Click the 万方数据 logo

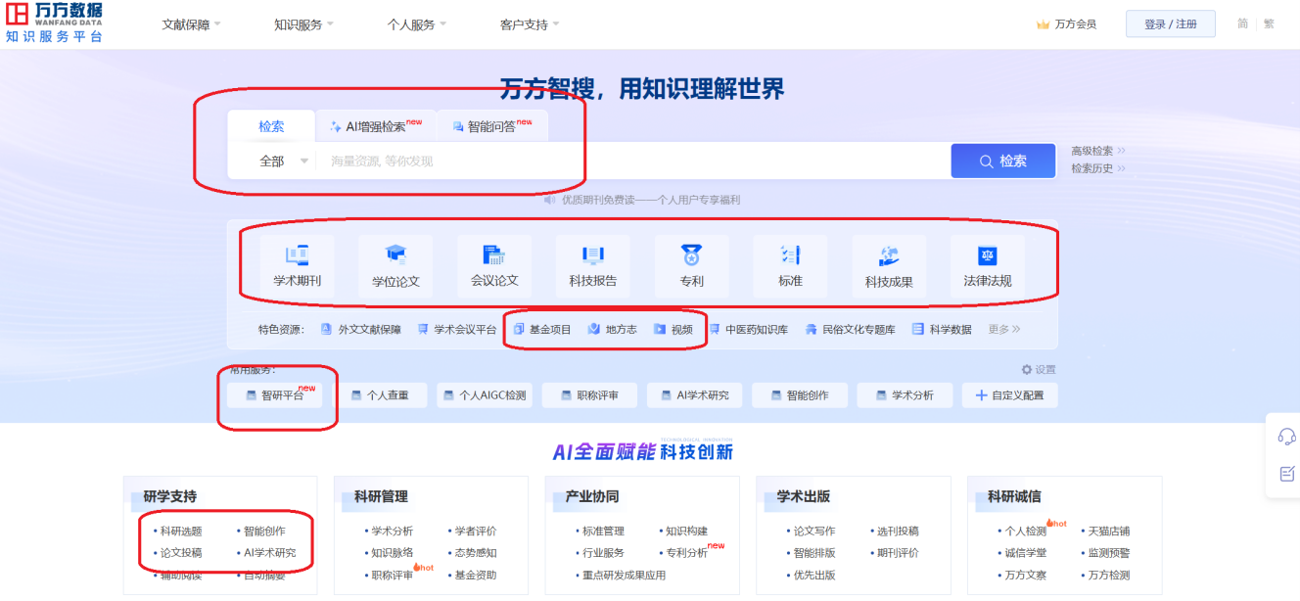tap(54, 22)
